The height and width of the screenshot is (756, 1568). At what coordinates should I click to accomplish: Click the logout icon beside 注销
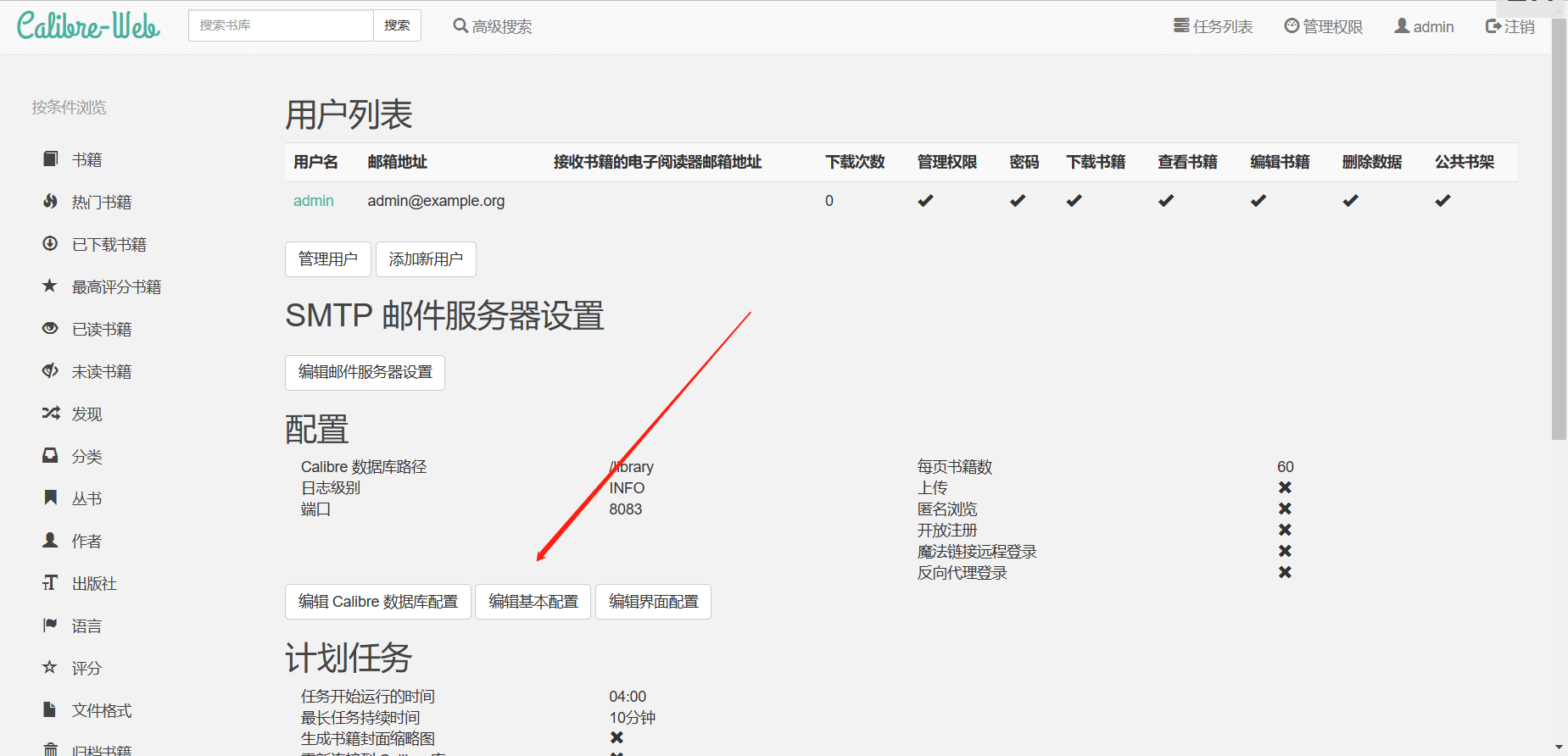(1493, 26)
